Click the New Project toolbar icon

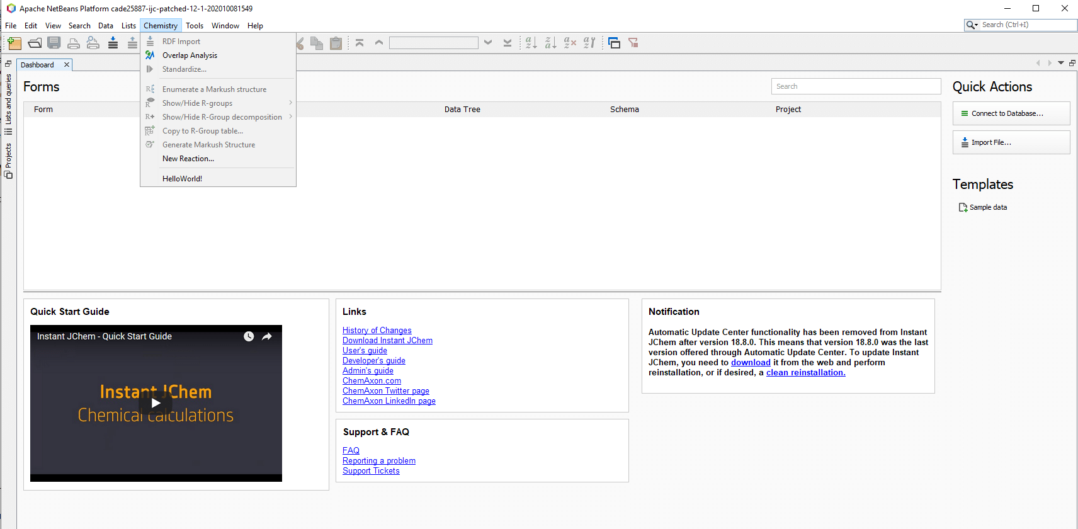[14, 43]
